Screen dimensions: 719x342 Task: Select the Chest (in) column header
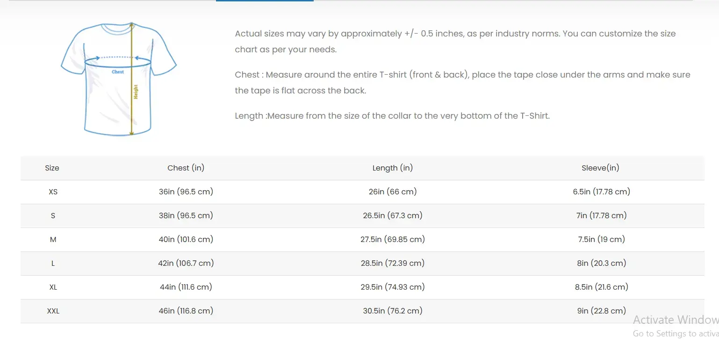coord(186,168)
